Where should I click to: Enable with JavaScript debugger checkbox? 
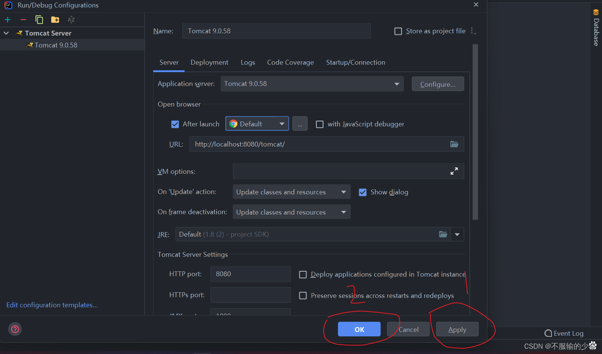tap(320, 124)
